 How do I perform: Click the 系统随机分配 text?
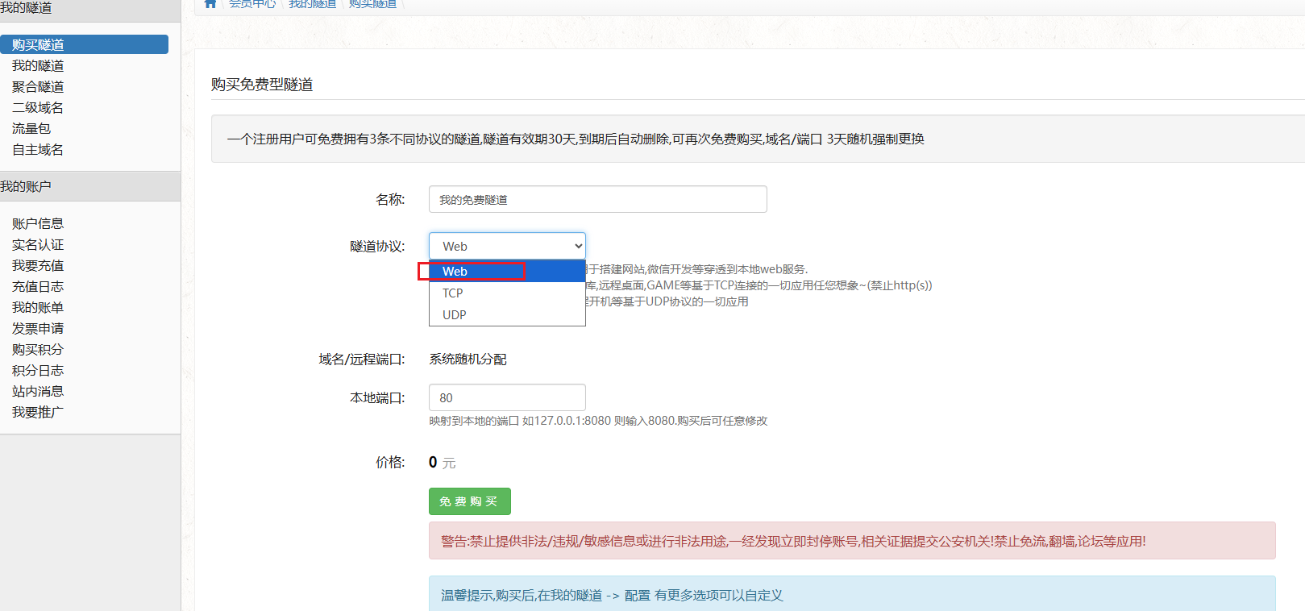(468, 359)
